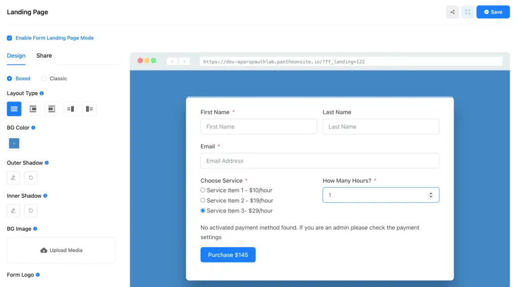This screenshot has width=519, height=287.
Task: Click the preview browser back arrow
Action: pos(172,61)
